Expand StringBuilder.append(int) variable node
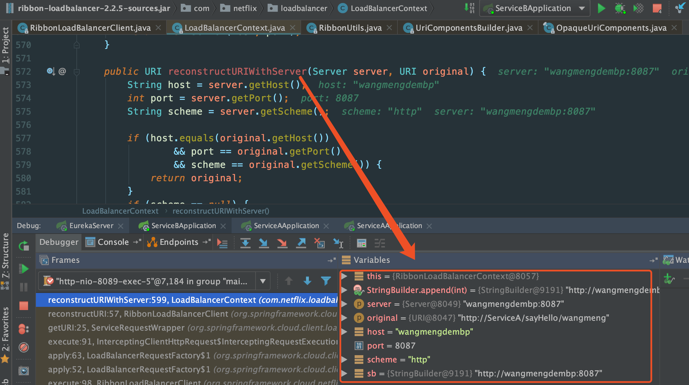The width and height of the screenshot is (689, 385). [x=345, y=290]
